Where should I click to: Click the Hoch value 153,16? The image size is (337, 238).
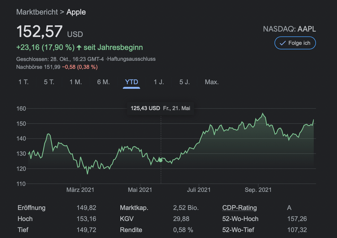pos(86,219)
